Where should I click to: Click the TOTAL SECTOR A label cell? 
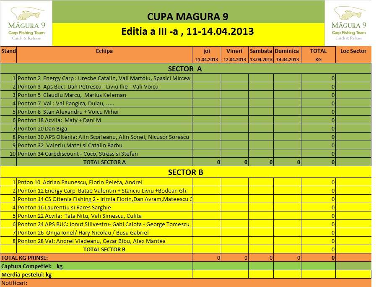(x=104, y=162)
